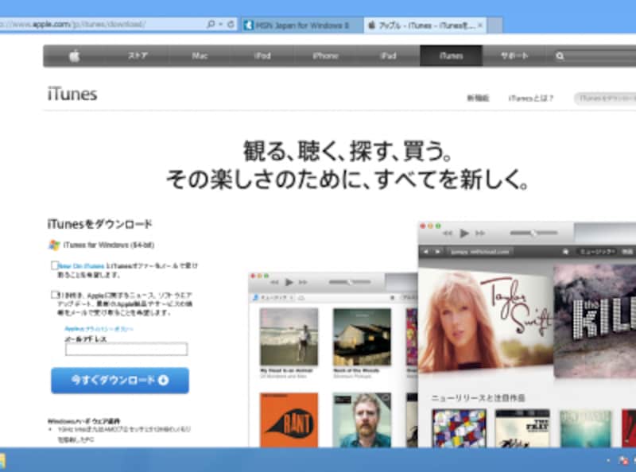636x472 pixels.
Task: Switch to the MSN Japan for Windows 8 tab
Action: [302, 25]
